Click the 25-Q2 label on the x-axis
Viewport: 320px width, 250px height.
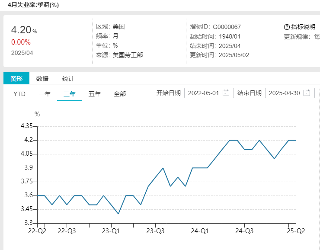coord(297,231)
